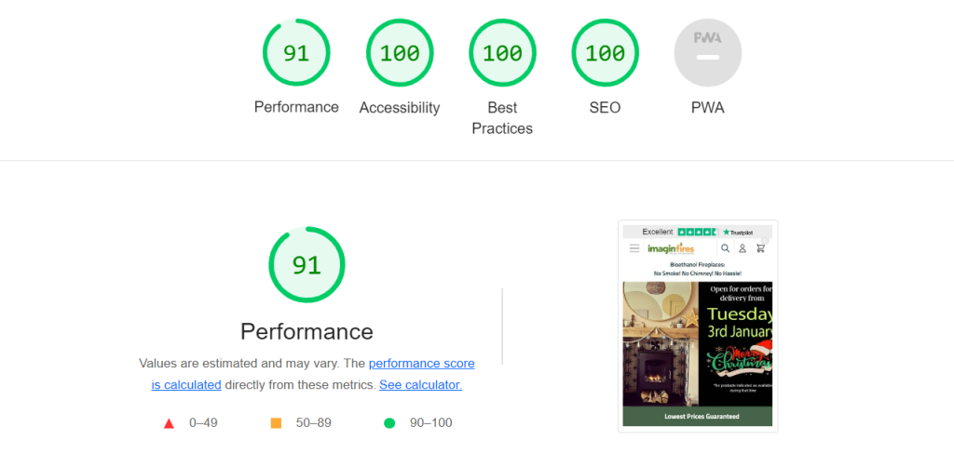Click the 'Accessibility' label under the gauge
The height and width of the screenshot is (467, 954).
(x=400, y=108)
